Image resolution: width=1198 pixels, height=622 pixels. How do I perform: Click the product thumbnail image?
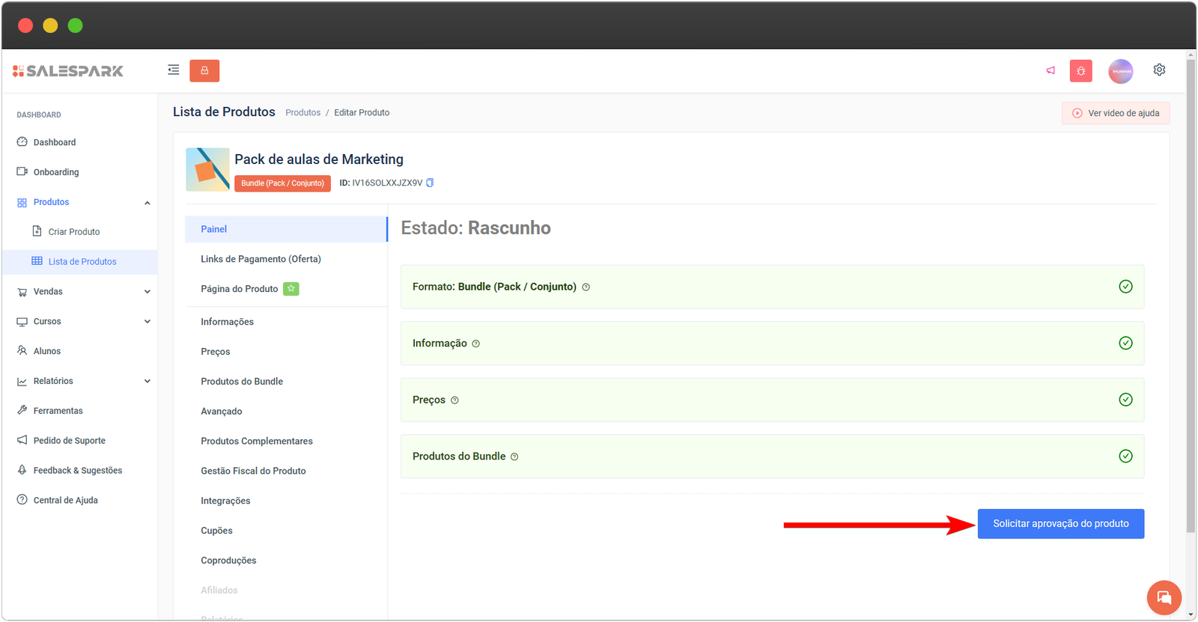[x=207, y=170]
